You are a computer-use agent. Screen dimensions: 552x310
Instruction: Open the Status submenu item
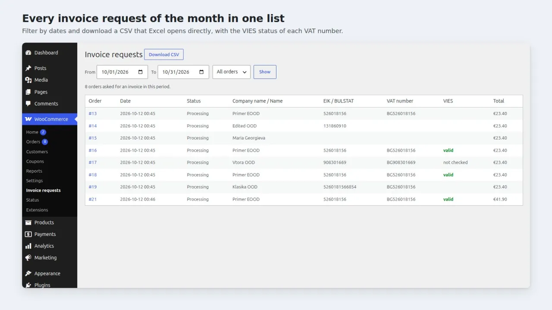point(32,200)
